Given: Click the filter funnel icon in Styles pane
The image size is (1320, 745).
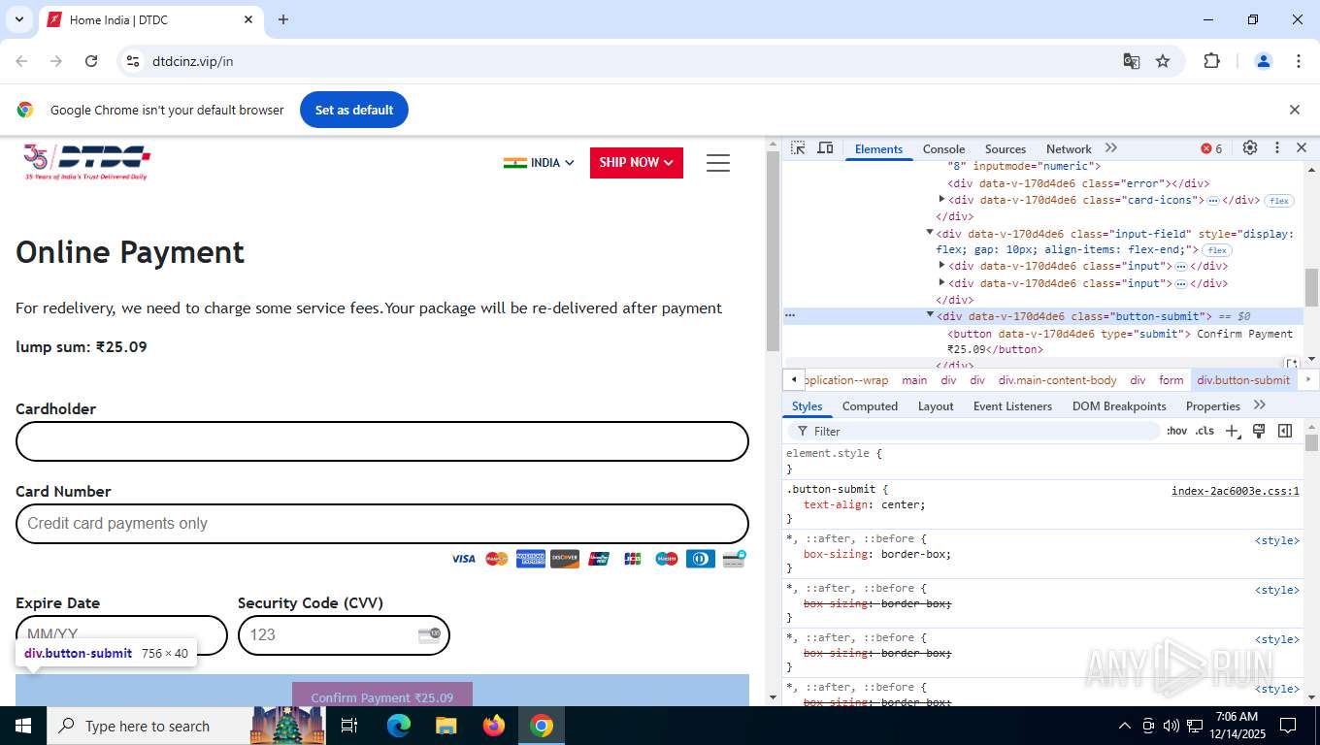Looking at the screenshot, I should coord(803,431).
